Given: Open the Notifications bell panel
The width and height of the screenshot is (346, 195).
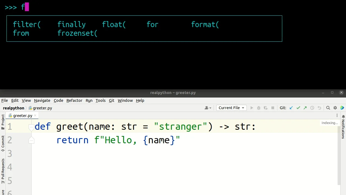Looking at the screenshot, I should point(343,126).
